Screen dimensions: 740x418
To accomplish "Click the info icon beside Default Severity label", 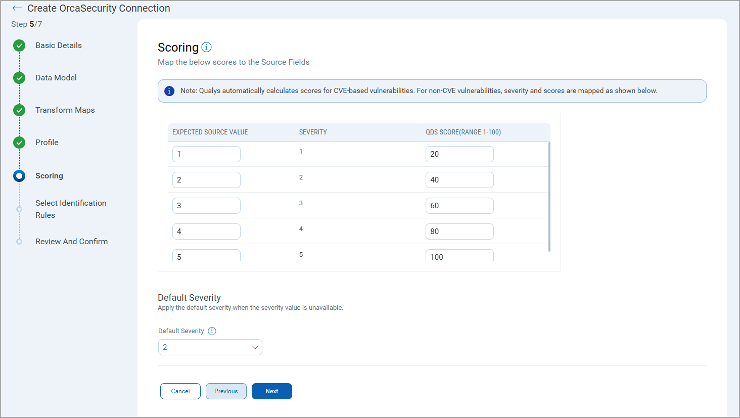I will [x=212, y=331].
